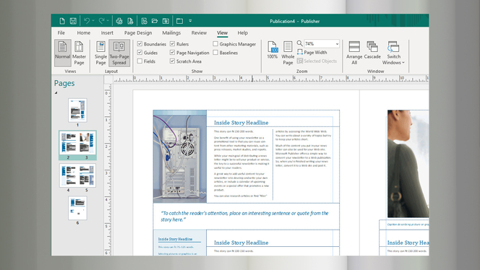Click the Save icon in quick access toolbar

coord(73,21)
